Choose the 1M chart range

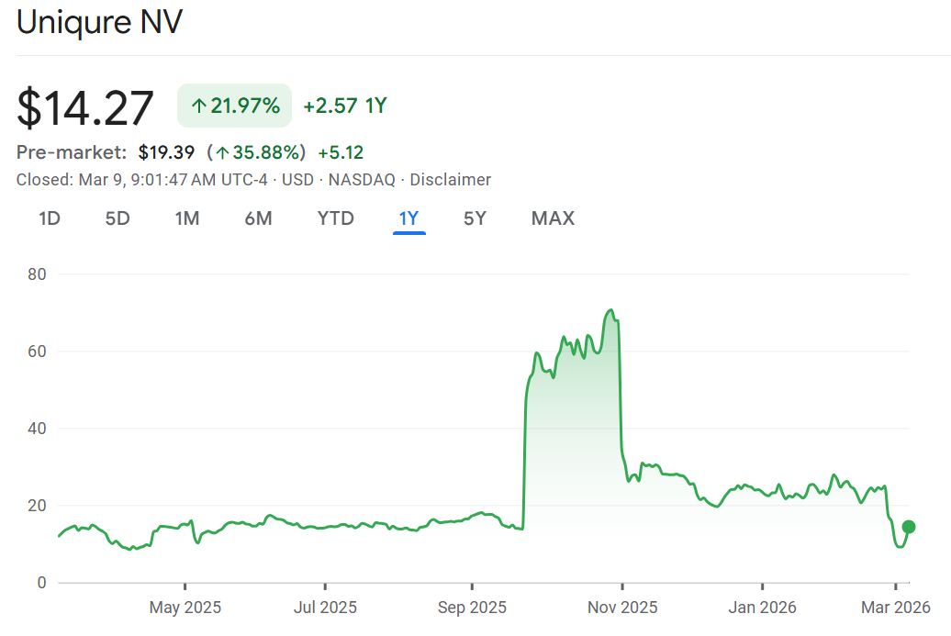[187, 218]
